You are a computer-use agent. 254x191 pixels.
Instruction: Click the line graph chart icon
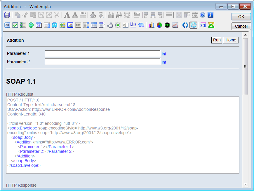175,25
